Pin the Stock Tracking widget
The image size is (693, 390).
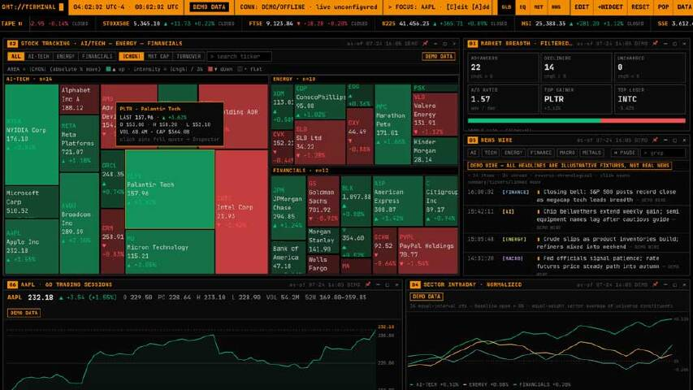tap(425, 44)
